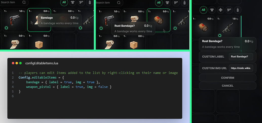This screenshot has width=262, height=123.
Task: Click the CANCEL button
Action: [x=228, y=86]
